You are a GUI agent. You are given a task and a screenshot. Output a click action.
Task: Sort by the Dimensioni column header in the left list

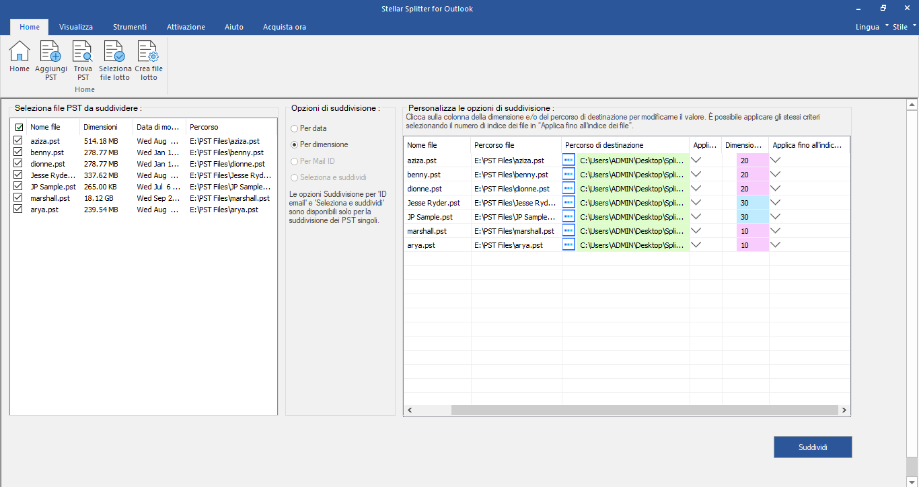[x=106, y=127]
